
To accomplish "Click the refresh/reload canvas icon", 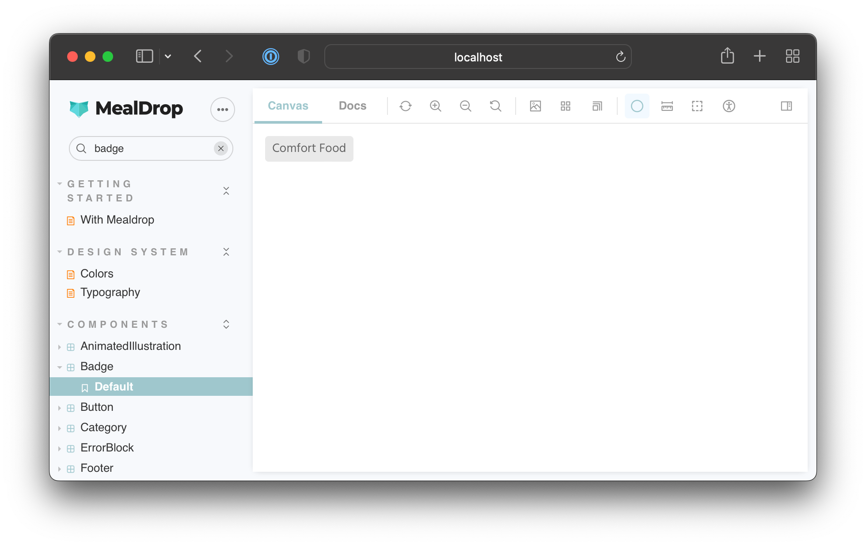I will [406, 105].
